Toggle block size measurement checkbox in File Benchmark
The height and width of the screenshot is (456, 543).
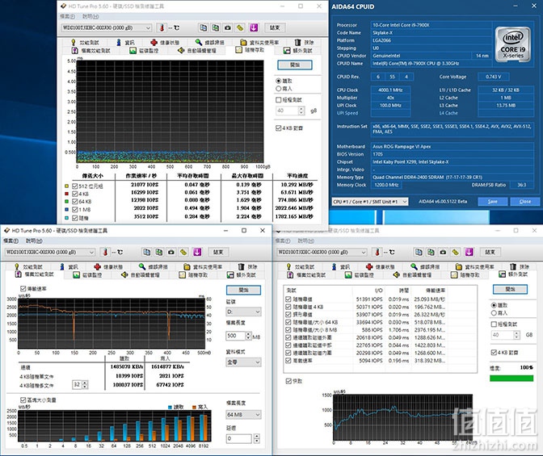23,400
